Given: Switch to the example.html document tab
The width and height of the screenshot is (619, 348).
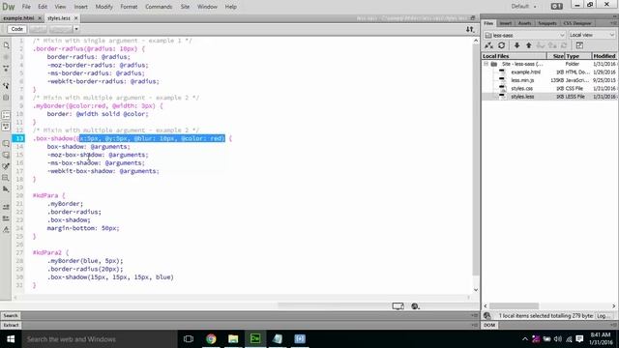Looking at the screenshot, I should (x=18, y=18).
